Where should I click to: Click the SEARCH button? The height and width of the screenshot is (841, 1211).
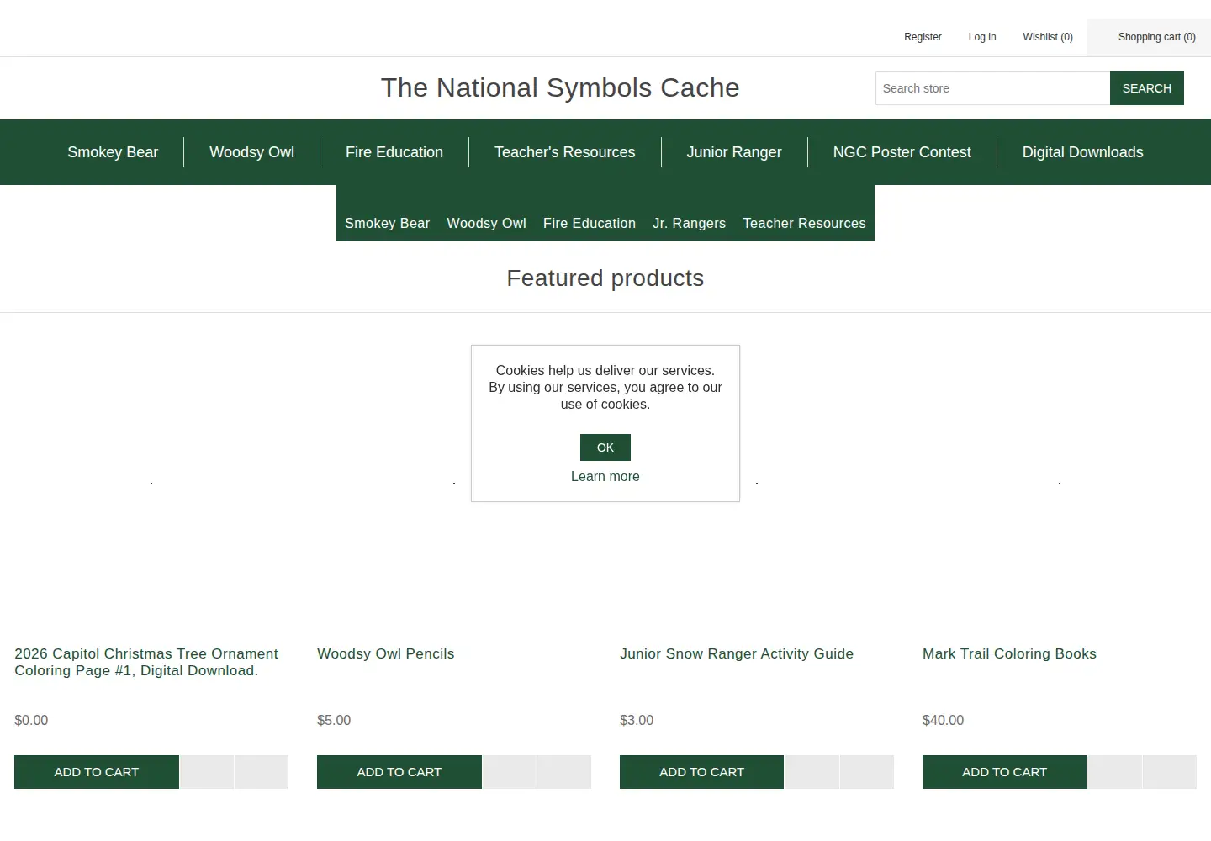[x=1146, y=88]
